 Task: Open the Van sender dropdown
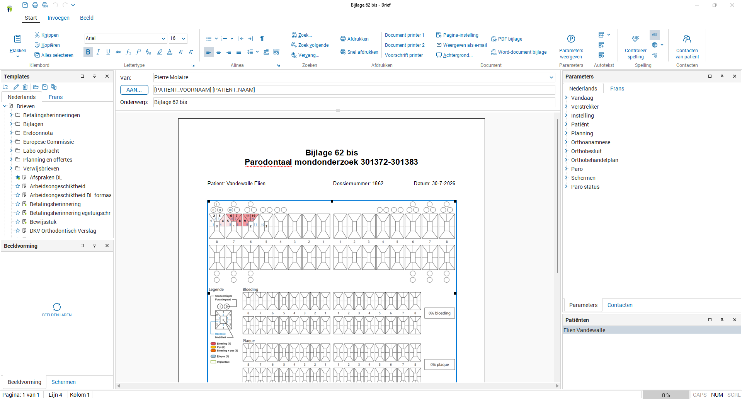coord(551,77)
